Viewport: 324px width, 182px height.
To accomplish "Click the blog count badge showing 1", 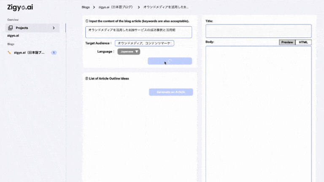I will 54,53.
